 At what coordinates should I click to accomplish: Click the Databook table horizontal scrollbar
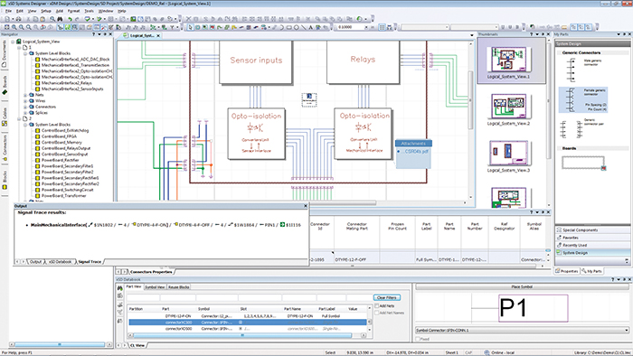248,335
